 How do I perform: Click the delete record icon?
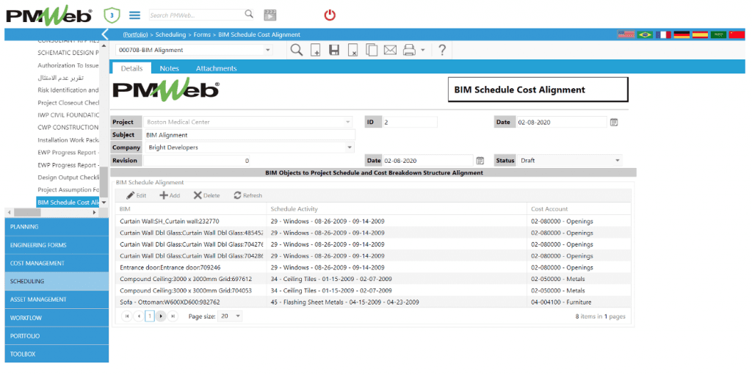(352, 51)
